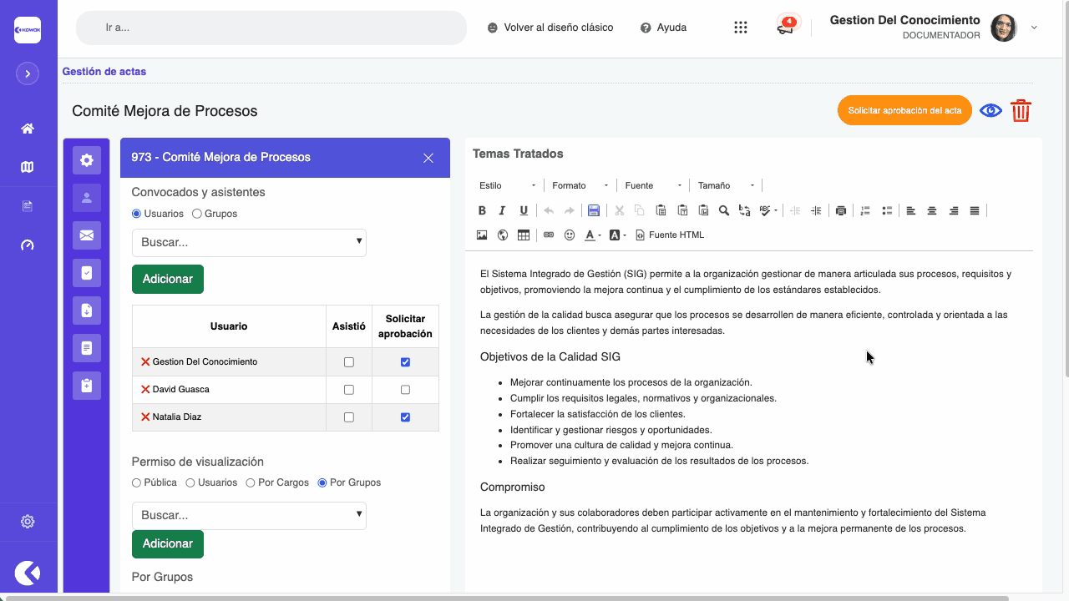Apply italic formatting
The width and height of the screenshot is (1069, 601).
point(502,210)
